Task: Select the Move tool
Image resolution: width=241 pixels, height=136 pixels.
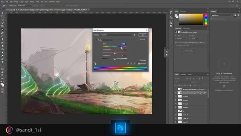Action: pyautogui.click(x=2, y=13)
